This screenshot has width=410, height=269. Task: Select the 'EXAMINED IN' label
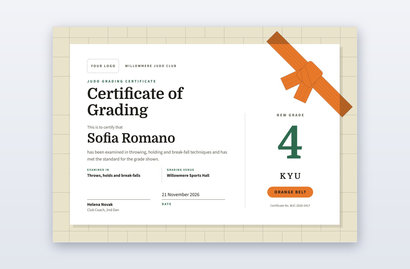pos(98,170)
